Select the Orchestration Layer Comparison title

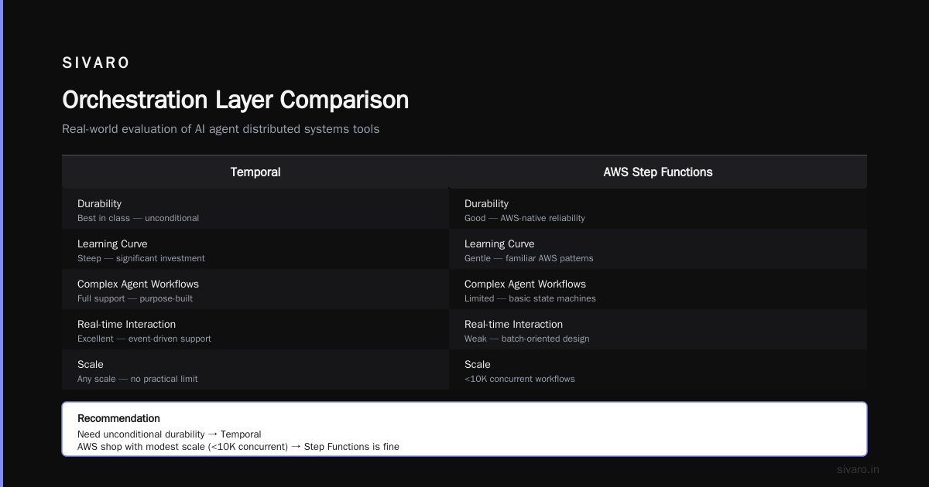(x=235, y=100)
